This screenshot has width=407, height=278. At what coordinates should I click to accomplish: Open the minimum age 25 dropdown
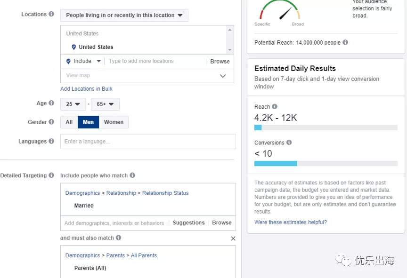coord(73,104)
